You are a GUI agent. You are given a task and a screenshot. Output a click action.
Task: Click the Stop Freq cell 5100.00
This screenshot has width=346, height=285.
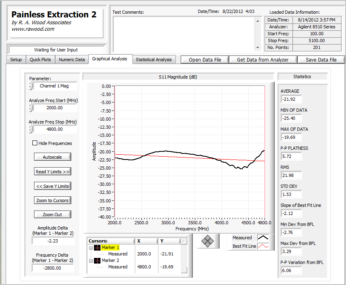coord(317,40)
